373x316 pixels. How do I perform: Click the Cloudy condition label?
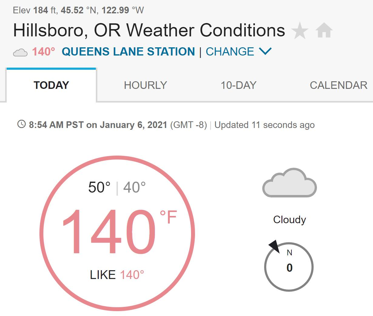290,220
